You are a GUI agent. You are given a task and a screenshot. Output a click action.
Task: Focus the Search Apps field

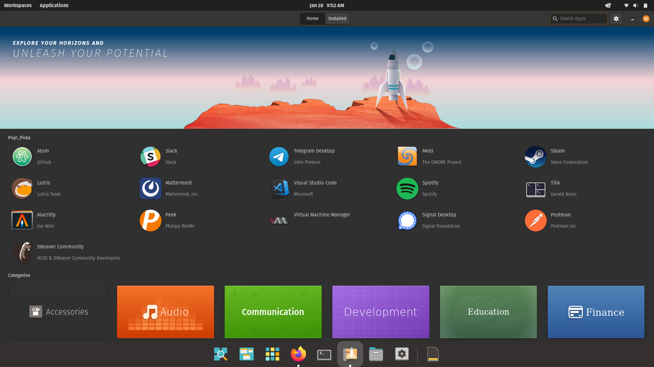578,19
